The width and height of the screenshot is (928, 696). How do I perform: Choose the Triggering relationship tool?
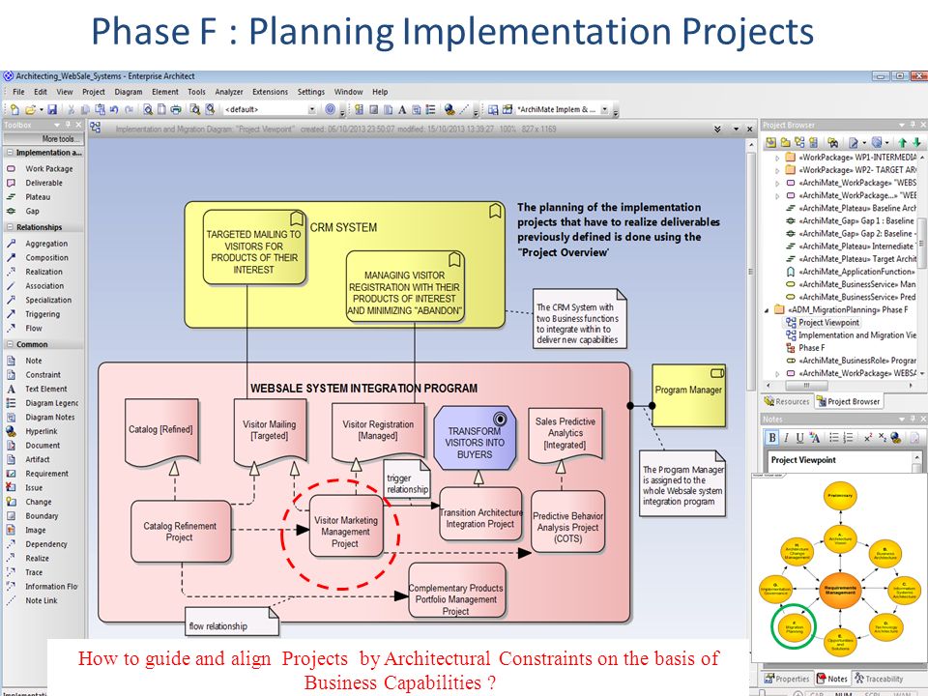(x=42, y=314)
